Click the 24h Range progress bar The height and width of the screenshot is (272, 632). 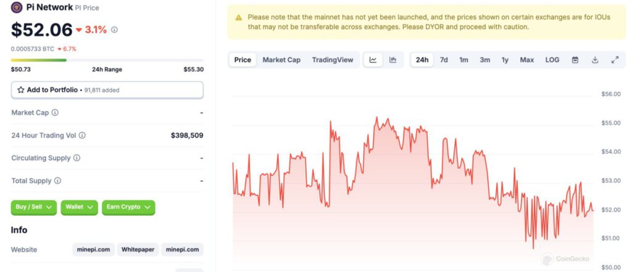[x=107, y=60]
